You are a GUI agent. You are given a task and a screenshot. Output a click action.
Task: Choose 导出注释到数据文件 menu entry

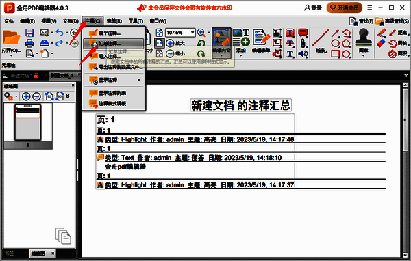pyautogui.click(x=114, y=67)
